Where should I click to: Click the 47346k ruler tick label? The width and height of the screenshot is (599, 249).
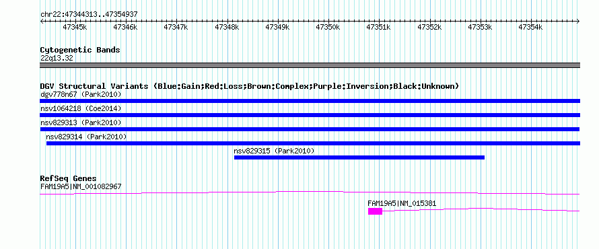pyautogui.click(x=125, y=27)
